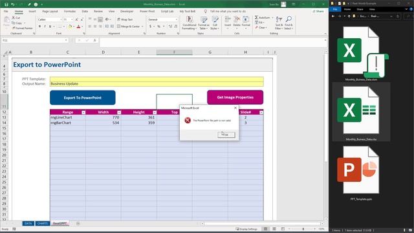Click the New Sheet plus icon
The width and height of the screenshot is (414, 233).
[78, 223]
